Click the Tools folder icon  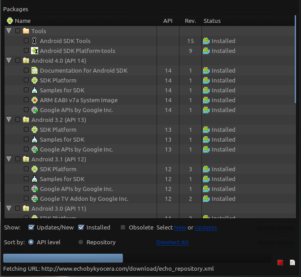click(26, 31)
